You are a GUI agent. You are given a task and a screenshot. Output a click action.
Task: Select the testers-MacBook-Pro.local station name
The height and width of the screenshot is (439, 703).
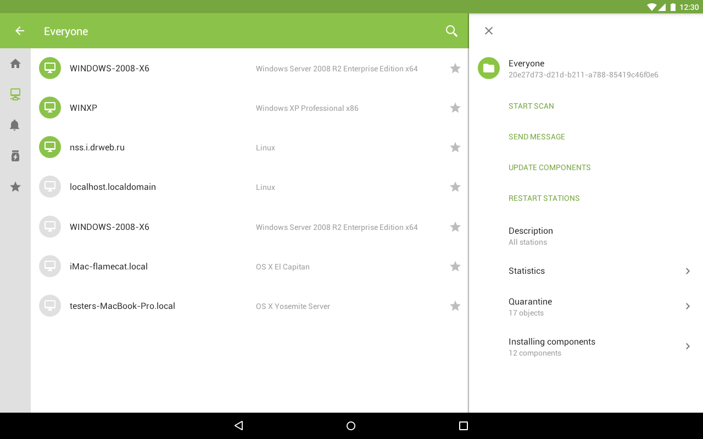122,306
